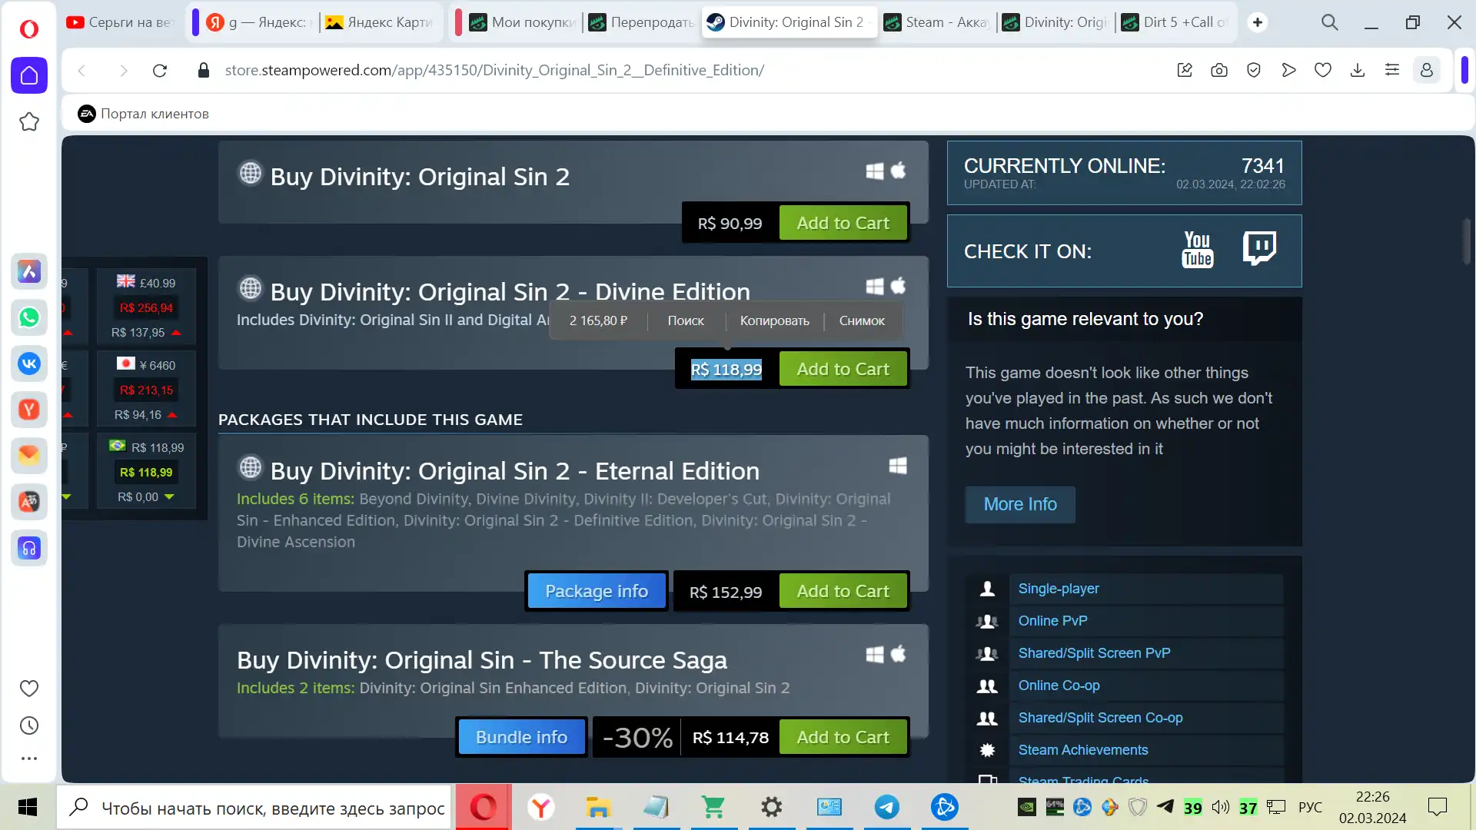Image resolution: width=1476 pixels, height=830 pixels.
Task: Switch to the Steam - Аккаунт tab
Action: 936,22
